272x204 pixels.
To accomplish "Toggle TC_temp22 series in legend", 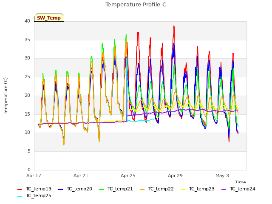I will pyautogui.click(x=157, y=189).
